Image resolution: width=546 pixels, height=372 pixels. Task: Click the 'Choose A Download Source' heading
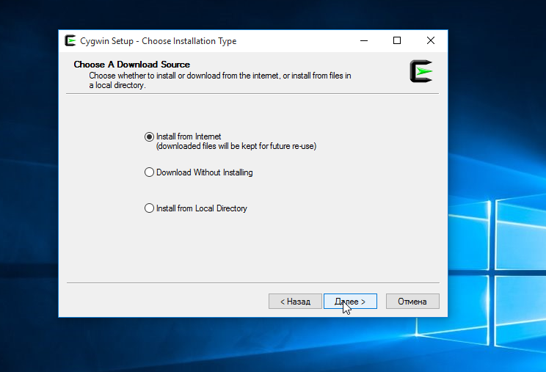pos(131,65)
